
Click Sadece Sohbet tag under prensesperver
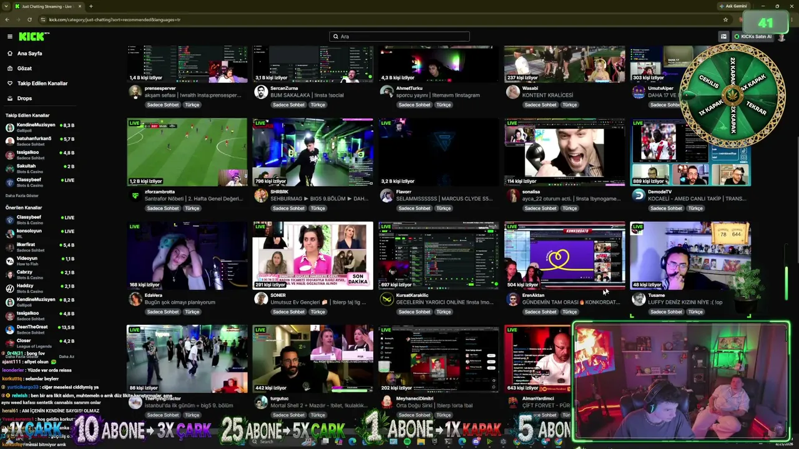tap(163, 105)
